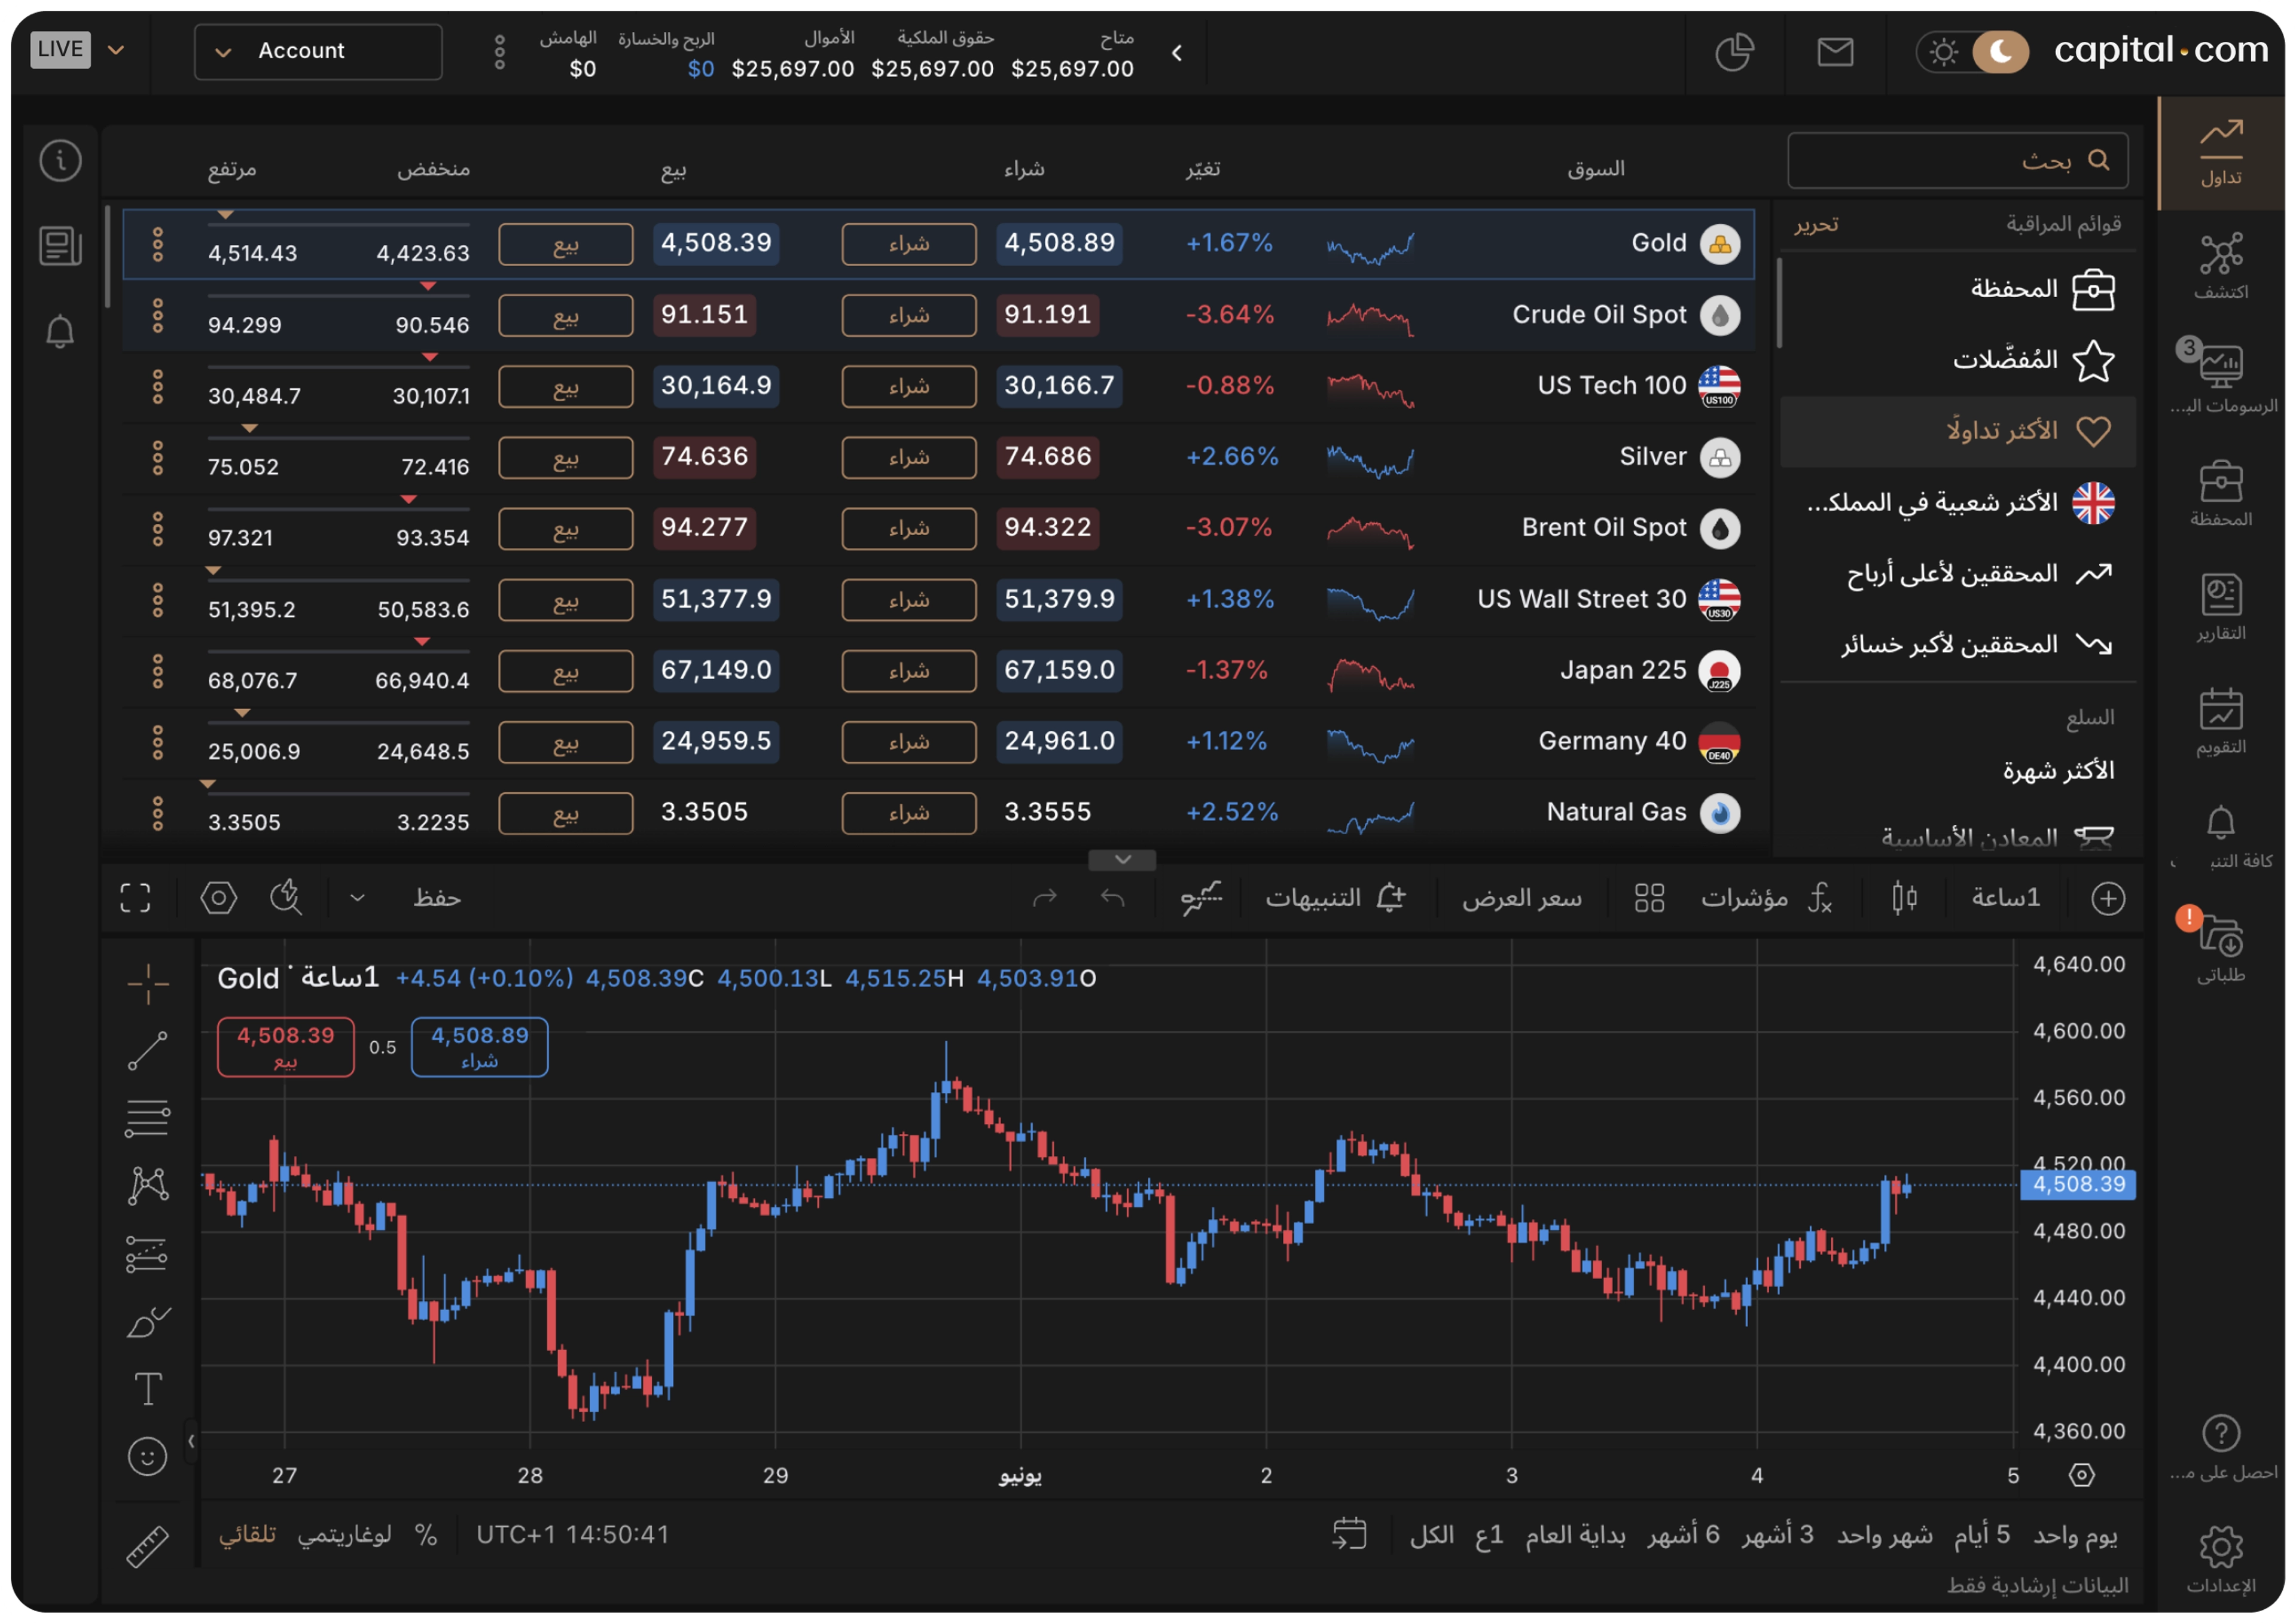Collapse the drawing tools sidebar arrow

(191, 1441)
